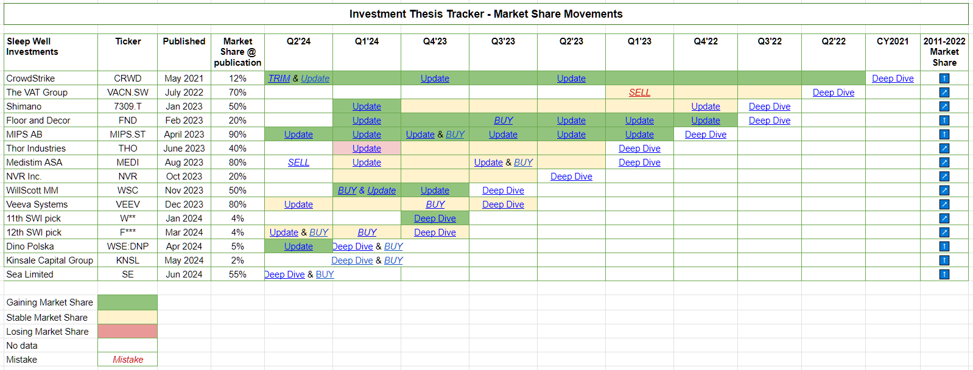
Task: Open the MIPS AB Q2'24 Update link
Action: [298, 134]
